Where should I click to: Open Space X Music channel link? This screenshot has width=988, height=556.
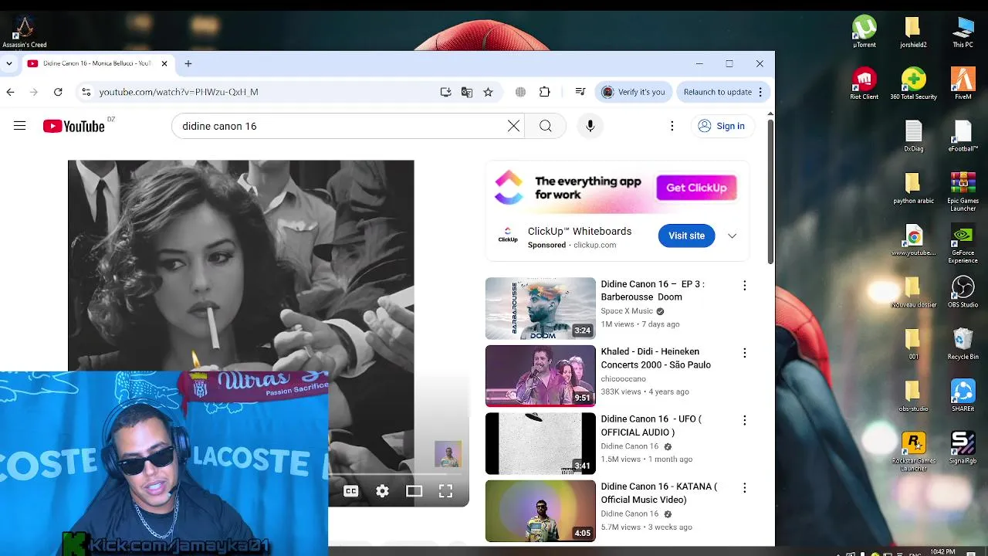point(627,311)
